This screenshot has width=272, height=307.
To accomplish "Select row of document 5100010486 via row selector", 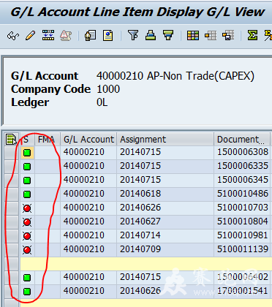I will click(x=12, y=194).
